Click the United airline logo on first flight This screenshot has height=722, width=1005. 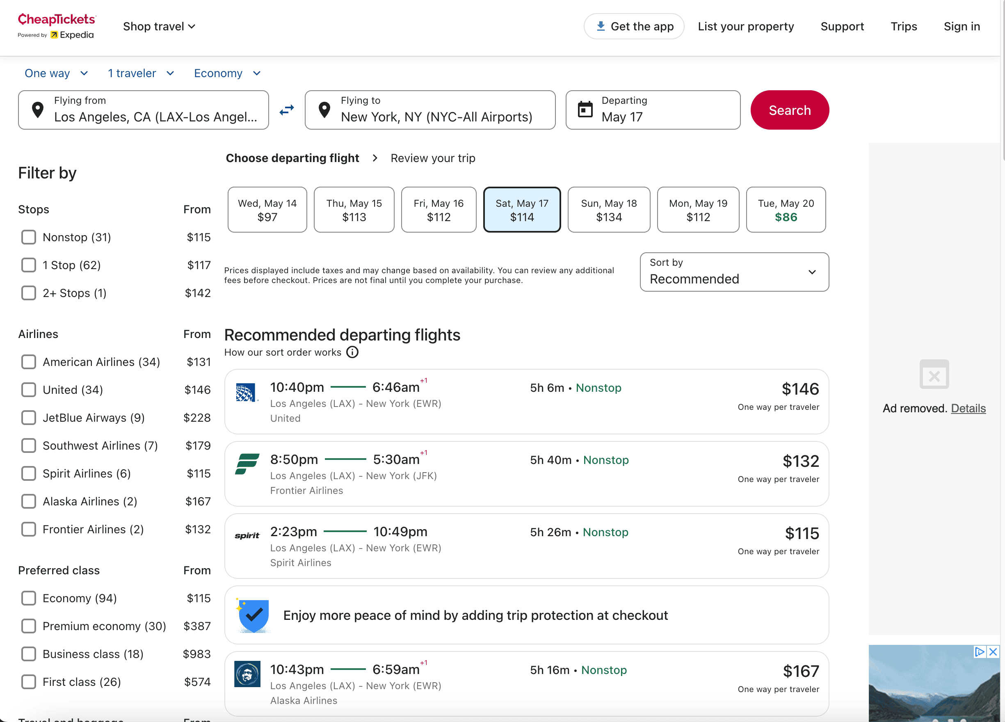(245, 392)
